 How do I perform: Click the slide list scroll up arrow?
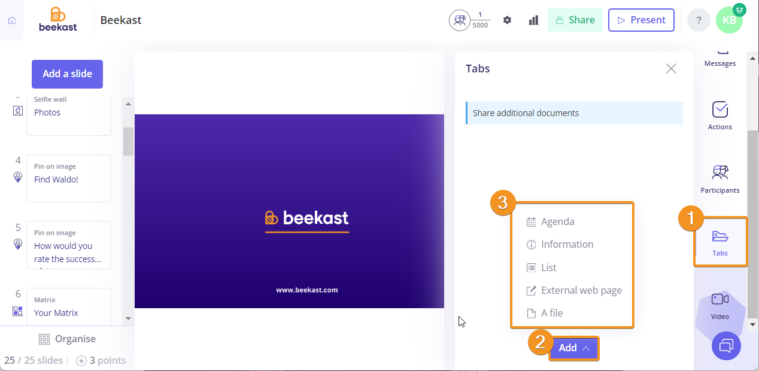click(x=128, y=104)
